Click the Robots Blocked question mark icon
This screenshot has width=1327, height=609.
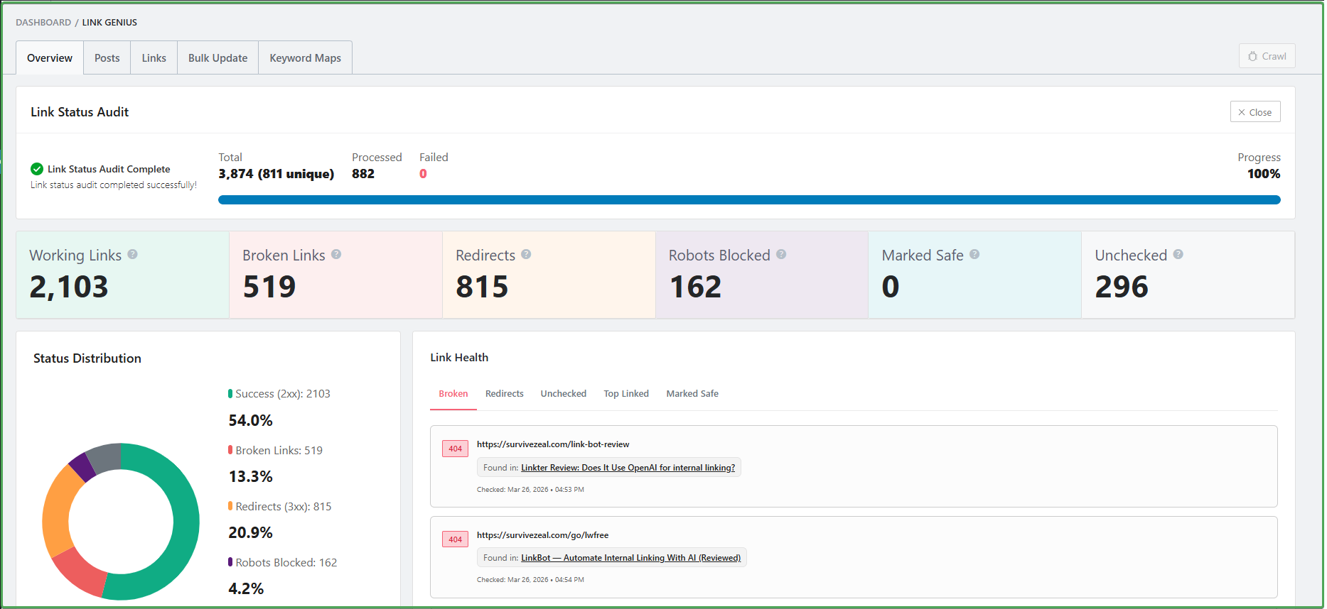(781, 254)
